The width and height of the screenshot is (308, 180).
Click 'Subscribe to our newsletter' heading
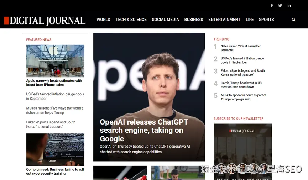tap(239, 118)
